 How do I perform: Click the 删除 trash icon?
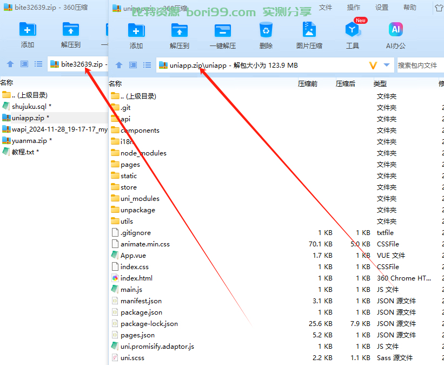tap(266, 30)
